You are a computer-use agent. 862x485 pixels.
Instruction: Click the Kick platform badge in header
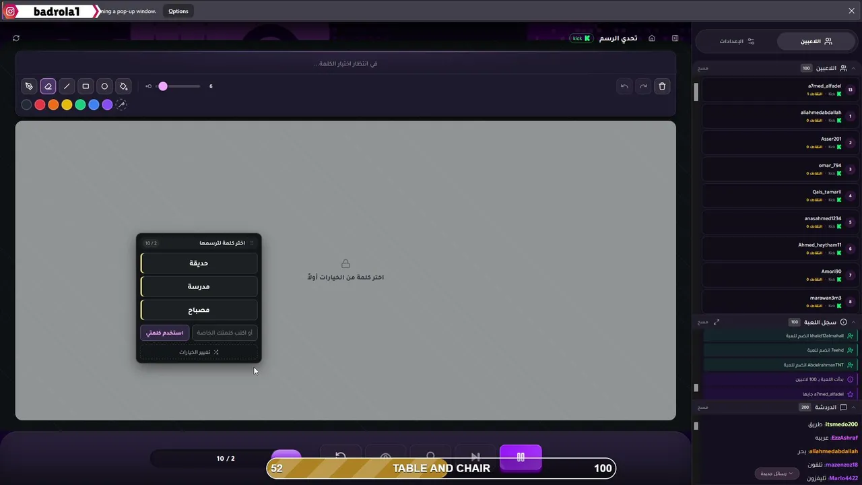click(x=581, y=38)
